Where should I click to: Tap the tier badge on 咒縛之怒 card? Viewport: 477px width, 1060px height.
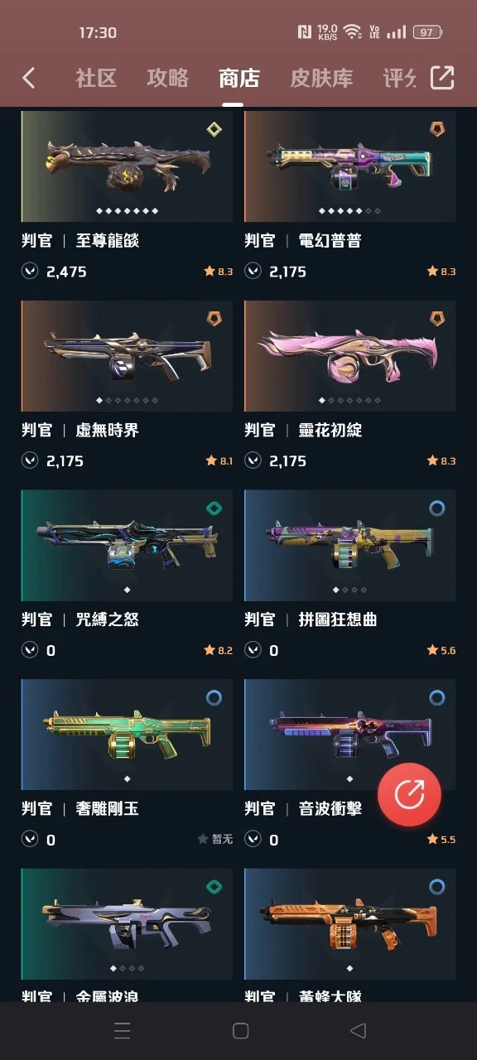pos(214,508)
